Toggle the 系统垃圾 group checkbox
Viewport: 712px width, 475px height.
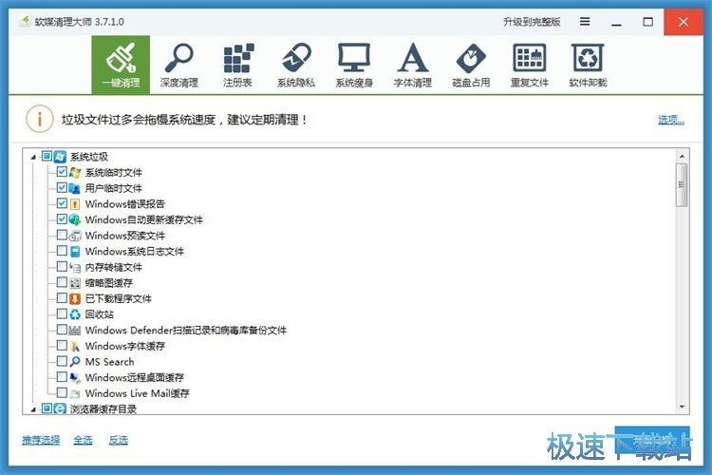click(47, 157)
